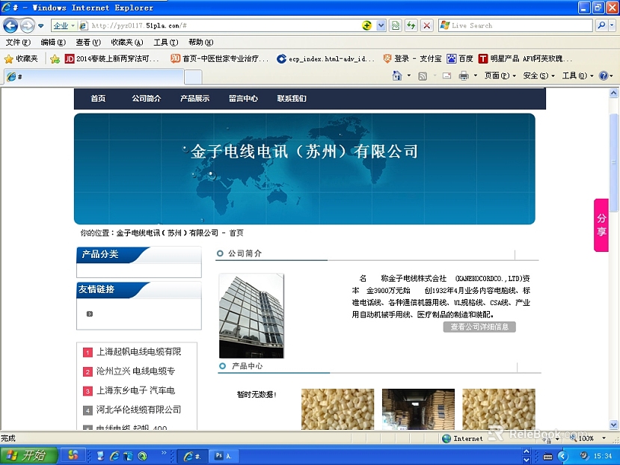Click the Read Mail icon
The height and width of the screenshot is (465, 620).
[446, 76]
